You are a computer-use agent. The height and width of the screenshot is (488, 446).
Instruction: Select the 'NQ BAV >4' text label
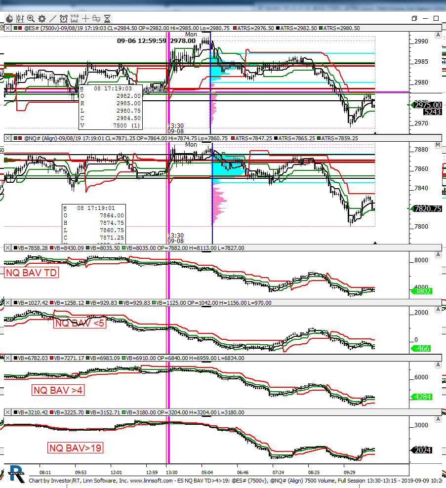tap(58, 390)
